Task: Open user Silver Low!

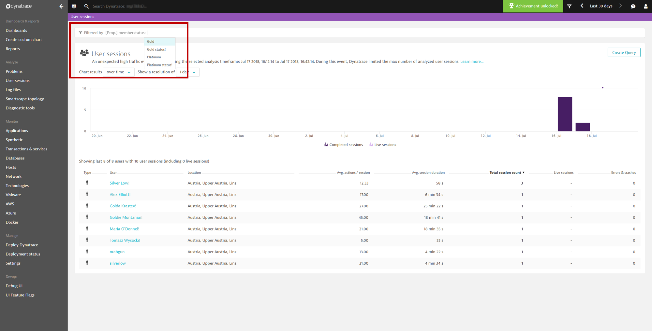Action: coord(119,183)
